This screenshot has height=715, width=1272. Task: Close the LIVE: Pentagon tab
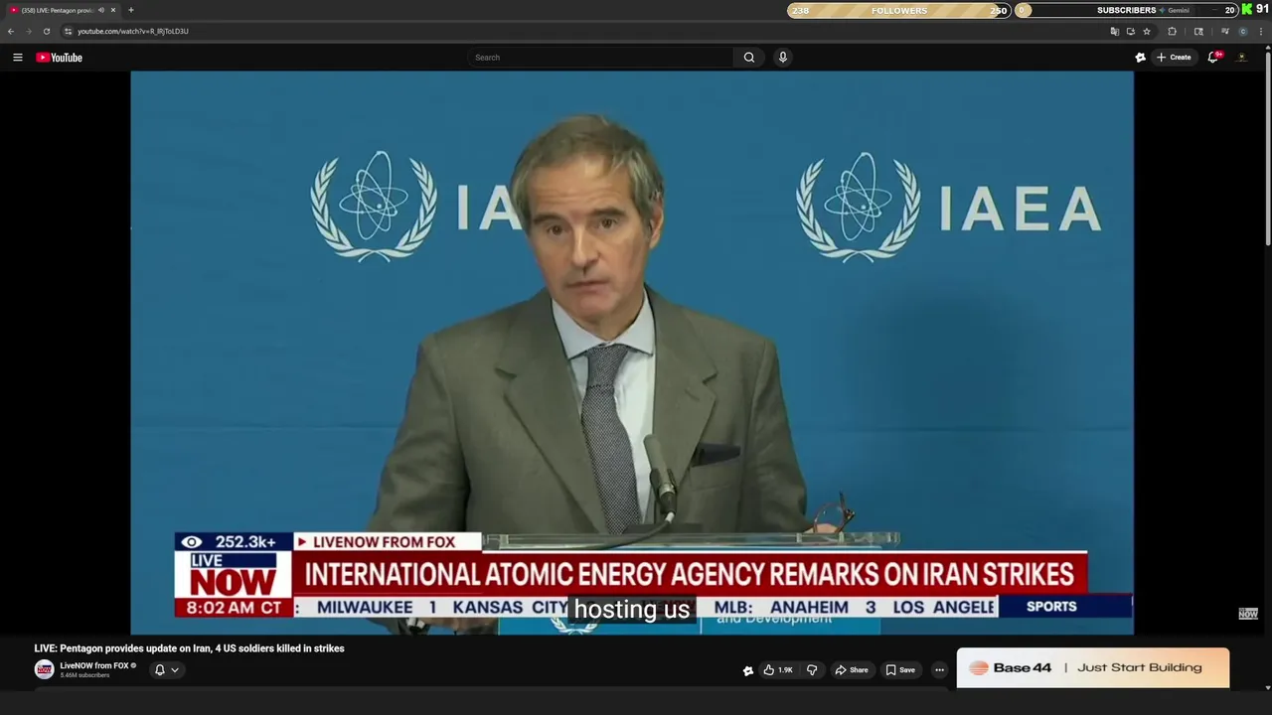(113, 10)
